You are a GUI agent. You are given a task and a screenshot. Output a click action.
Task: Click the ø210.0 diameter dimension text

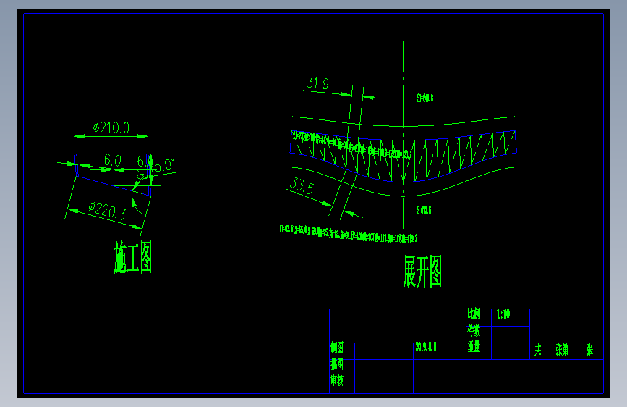(x=111, y=128)
